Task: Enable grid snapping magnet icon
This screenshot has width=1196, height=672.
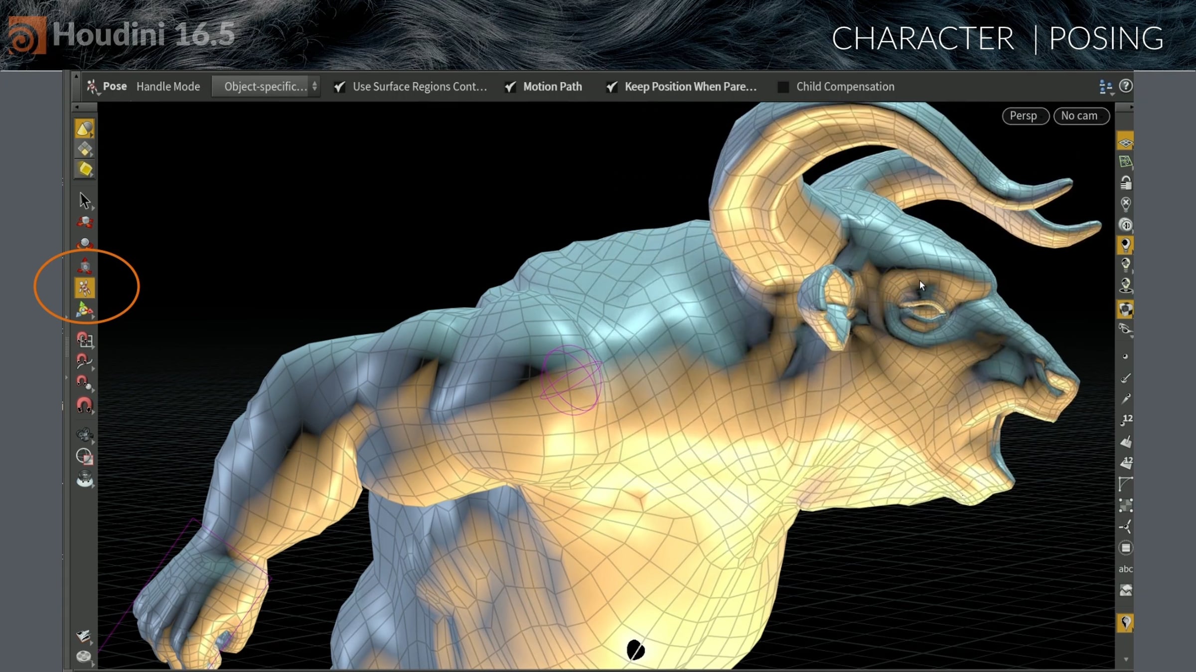Action: coord(85,339)
